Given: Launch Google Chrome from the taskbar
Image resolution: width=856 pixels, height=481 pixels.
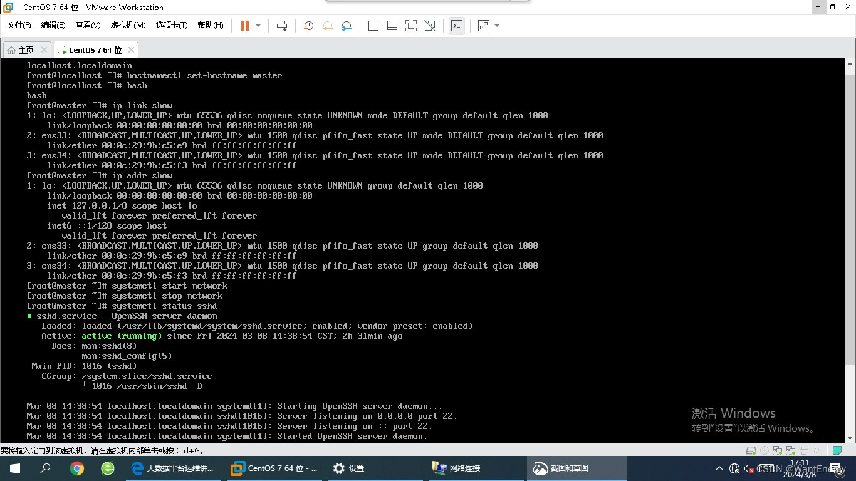Looking at the screenshot, I should point(76,468).
